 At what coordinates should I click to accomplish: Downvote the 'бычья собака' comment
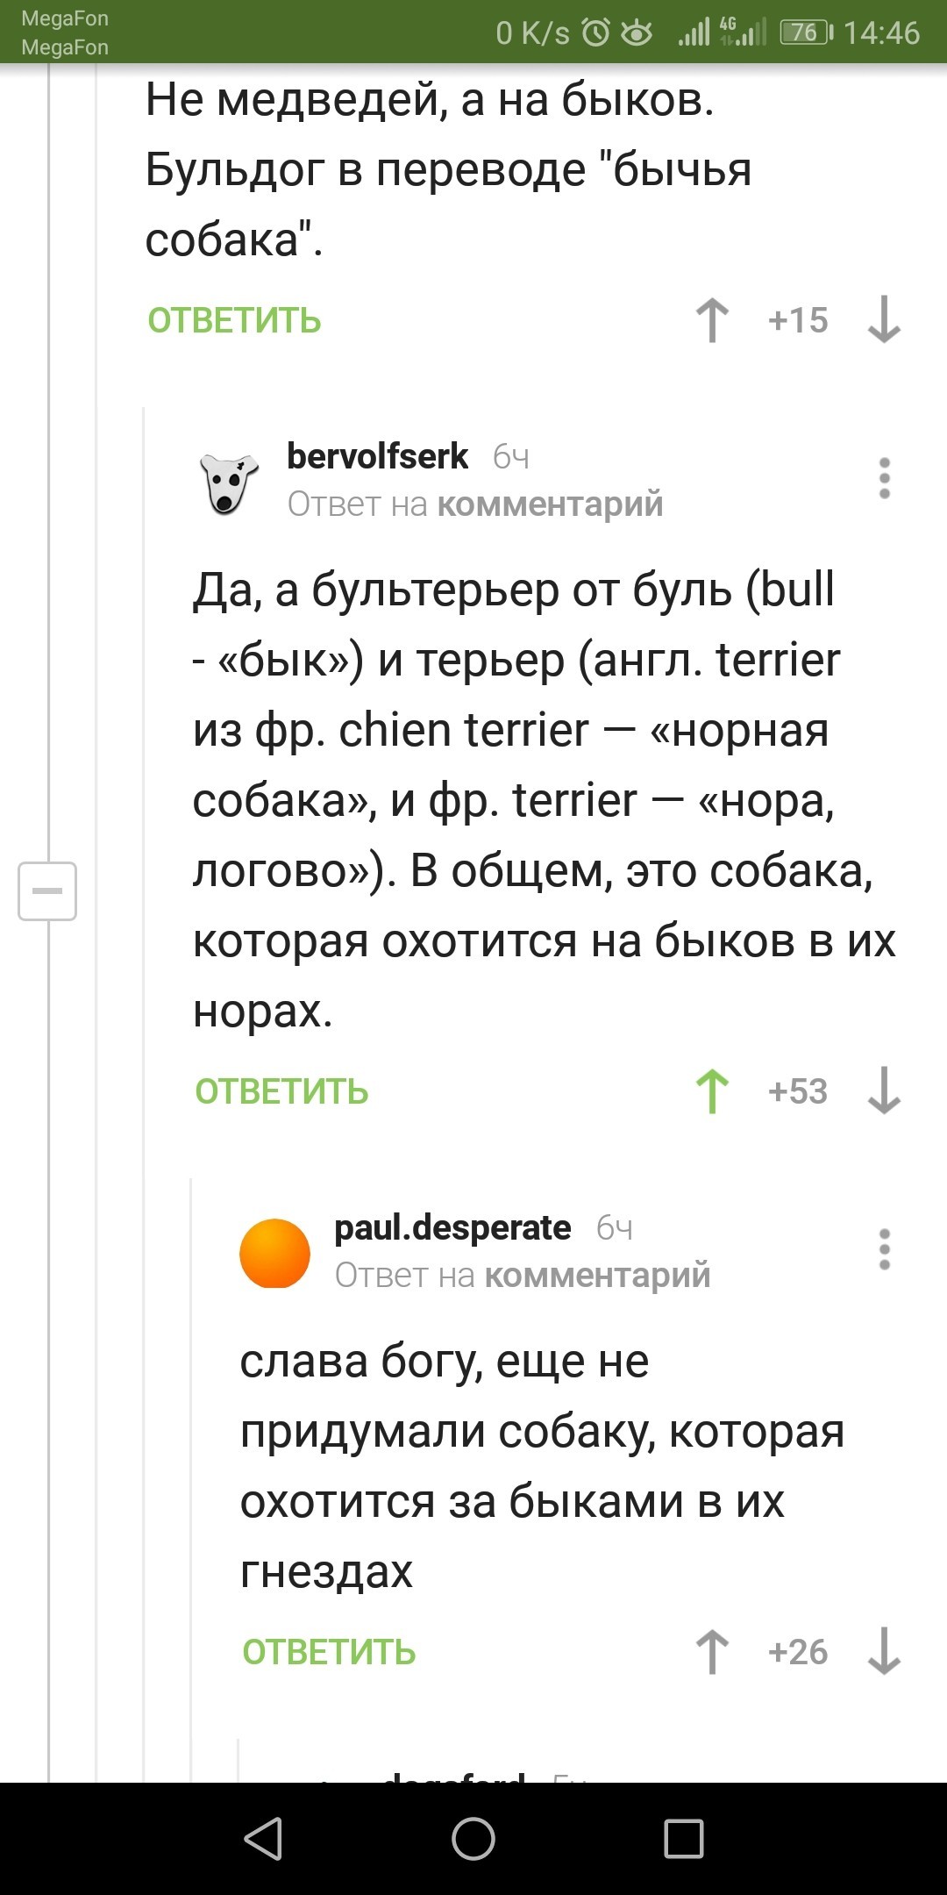pos(884,320)
